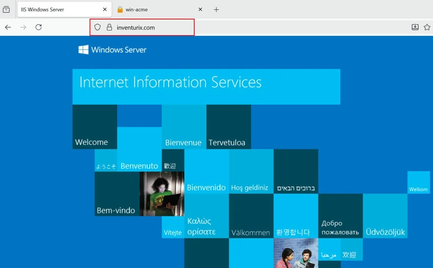Click the win-acme tab padlock favicon
The height and width of the screenshot is (268, 433).
[120, 9]
